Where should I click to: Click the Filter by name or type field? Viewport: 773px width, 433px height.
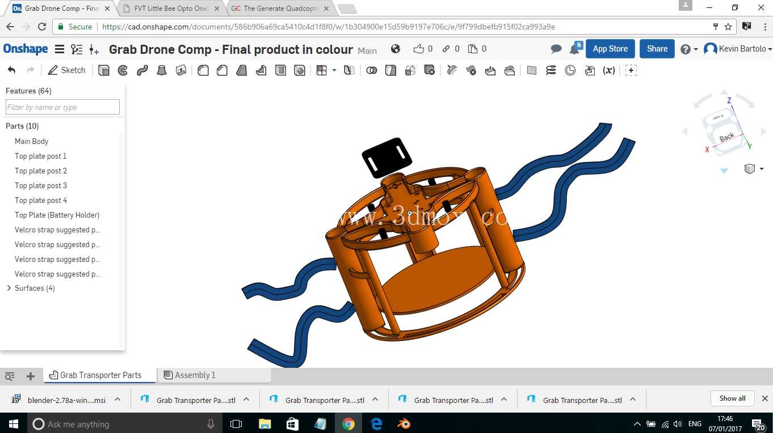[62, 107]
